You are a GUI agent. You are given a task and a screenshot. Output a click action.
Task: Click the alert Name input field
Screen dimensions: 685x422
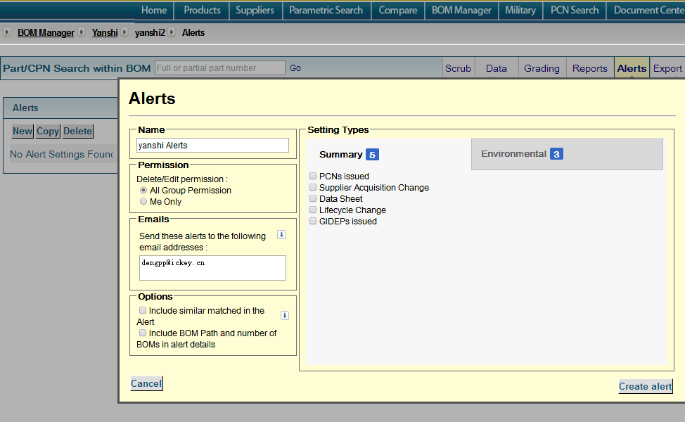213,146
